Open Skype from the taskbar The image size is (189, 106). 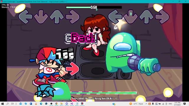pyautogui.click(x=26, y=104)
